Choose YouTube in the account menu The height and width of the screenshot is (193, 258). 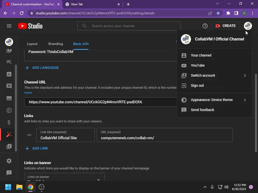(214, 65)
